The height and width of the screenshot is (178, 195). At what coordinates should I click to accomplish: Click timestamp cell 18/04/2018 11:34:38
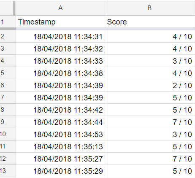60,73
